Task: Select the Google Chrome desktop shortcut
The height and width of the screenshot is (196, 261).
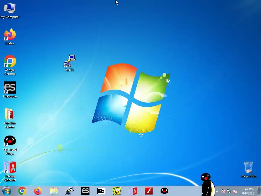Action: pos(10,65)
